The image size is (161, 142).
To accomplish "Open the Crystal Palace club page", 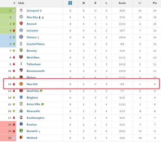I will pyautogui.click(x=36, y=44).
